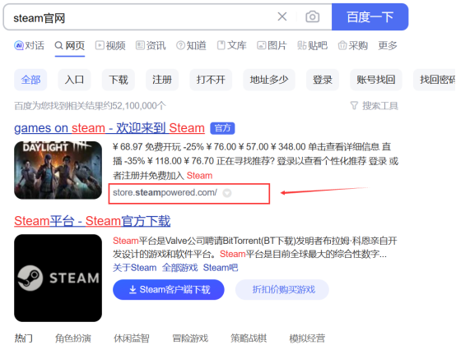This screenshot has height=345, width=456.
Task: Select the 休闲益智 category
Action: tap(132, 338)
